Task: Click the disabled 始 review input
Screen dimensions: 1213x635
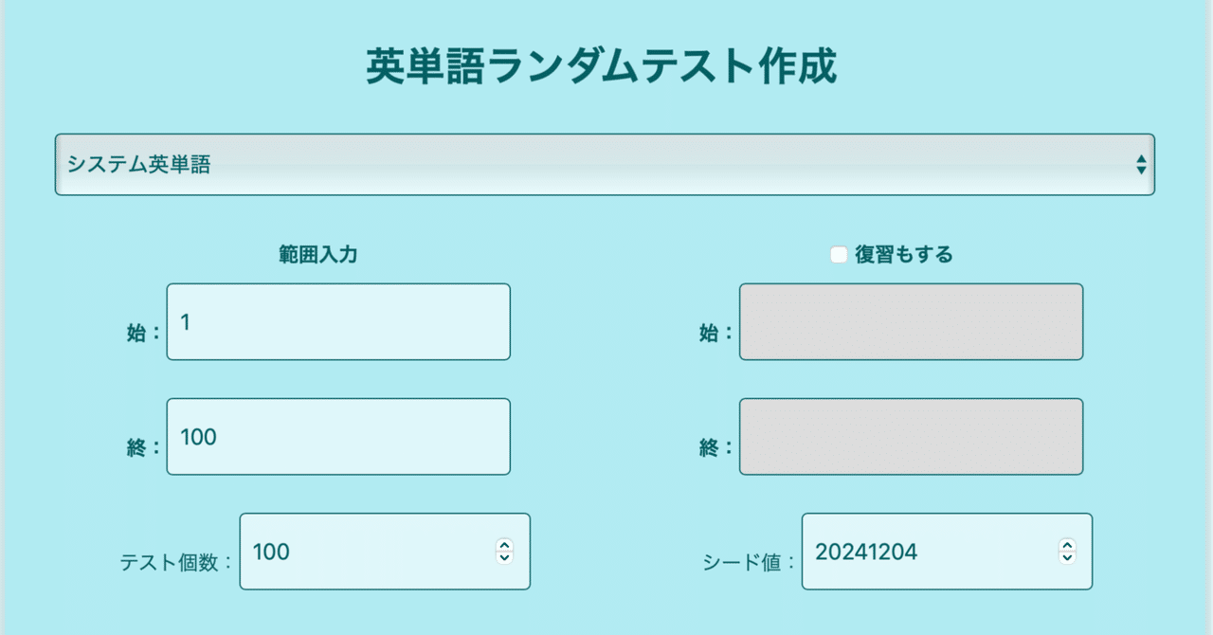Action: coord(910,321)
